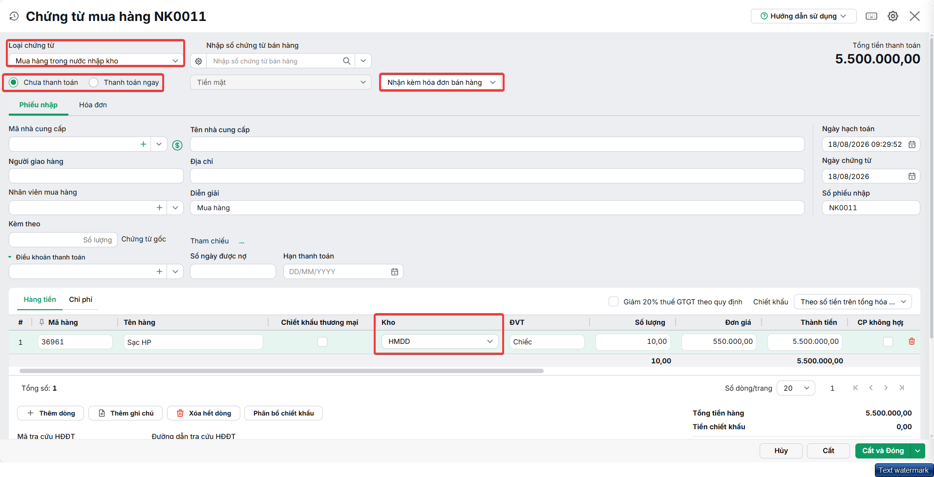Screen dimensions: 934x477
Task: Select the Thanh toán ngay radio option
Action: [x=94, y=82]
